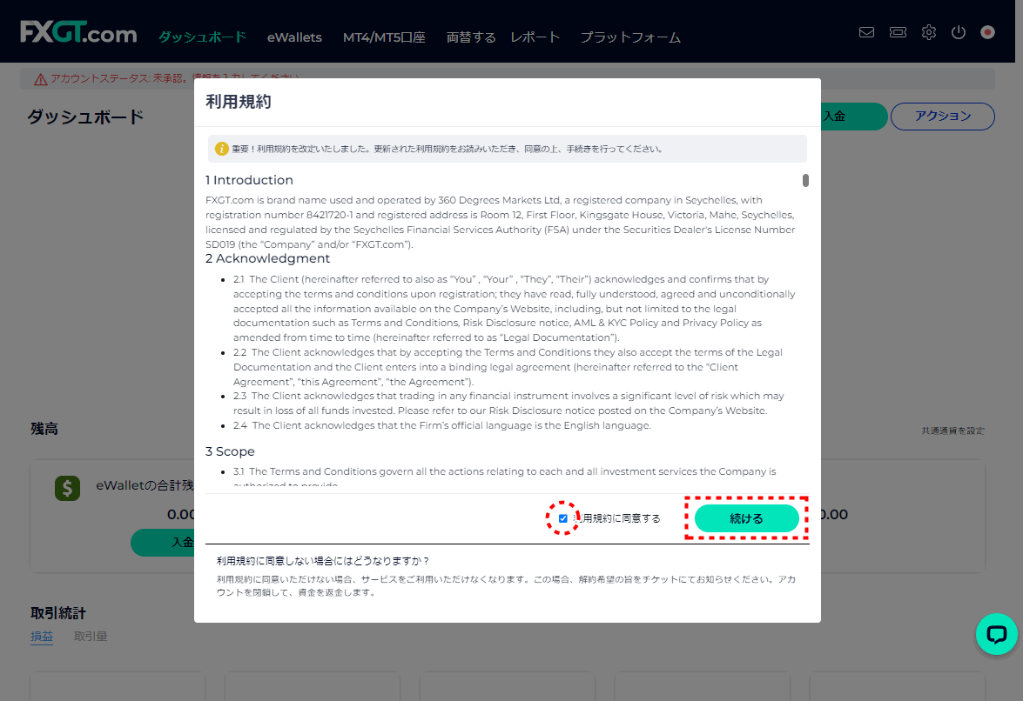Open the プラットフォーム menu item
1023x701 pixels.
pyautogui.click(x=630, y=37)
